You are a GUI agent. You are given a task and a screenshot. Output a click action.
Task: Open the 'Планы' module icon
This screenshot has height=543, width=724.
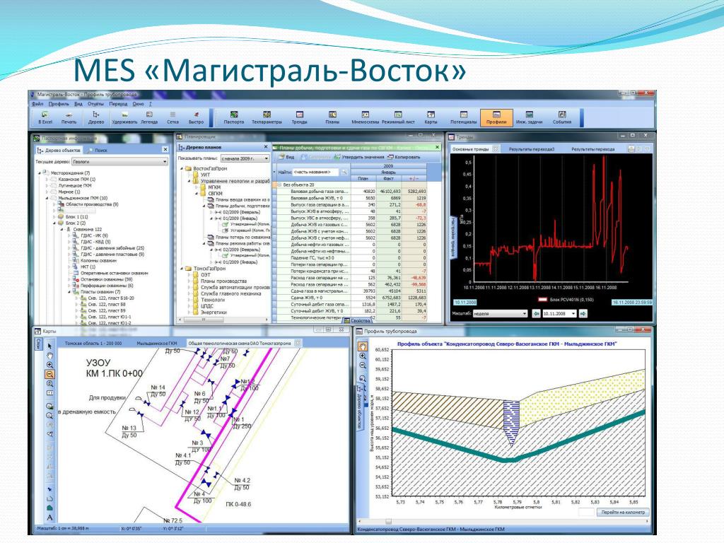tap(332, 117)
